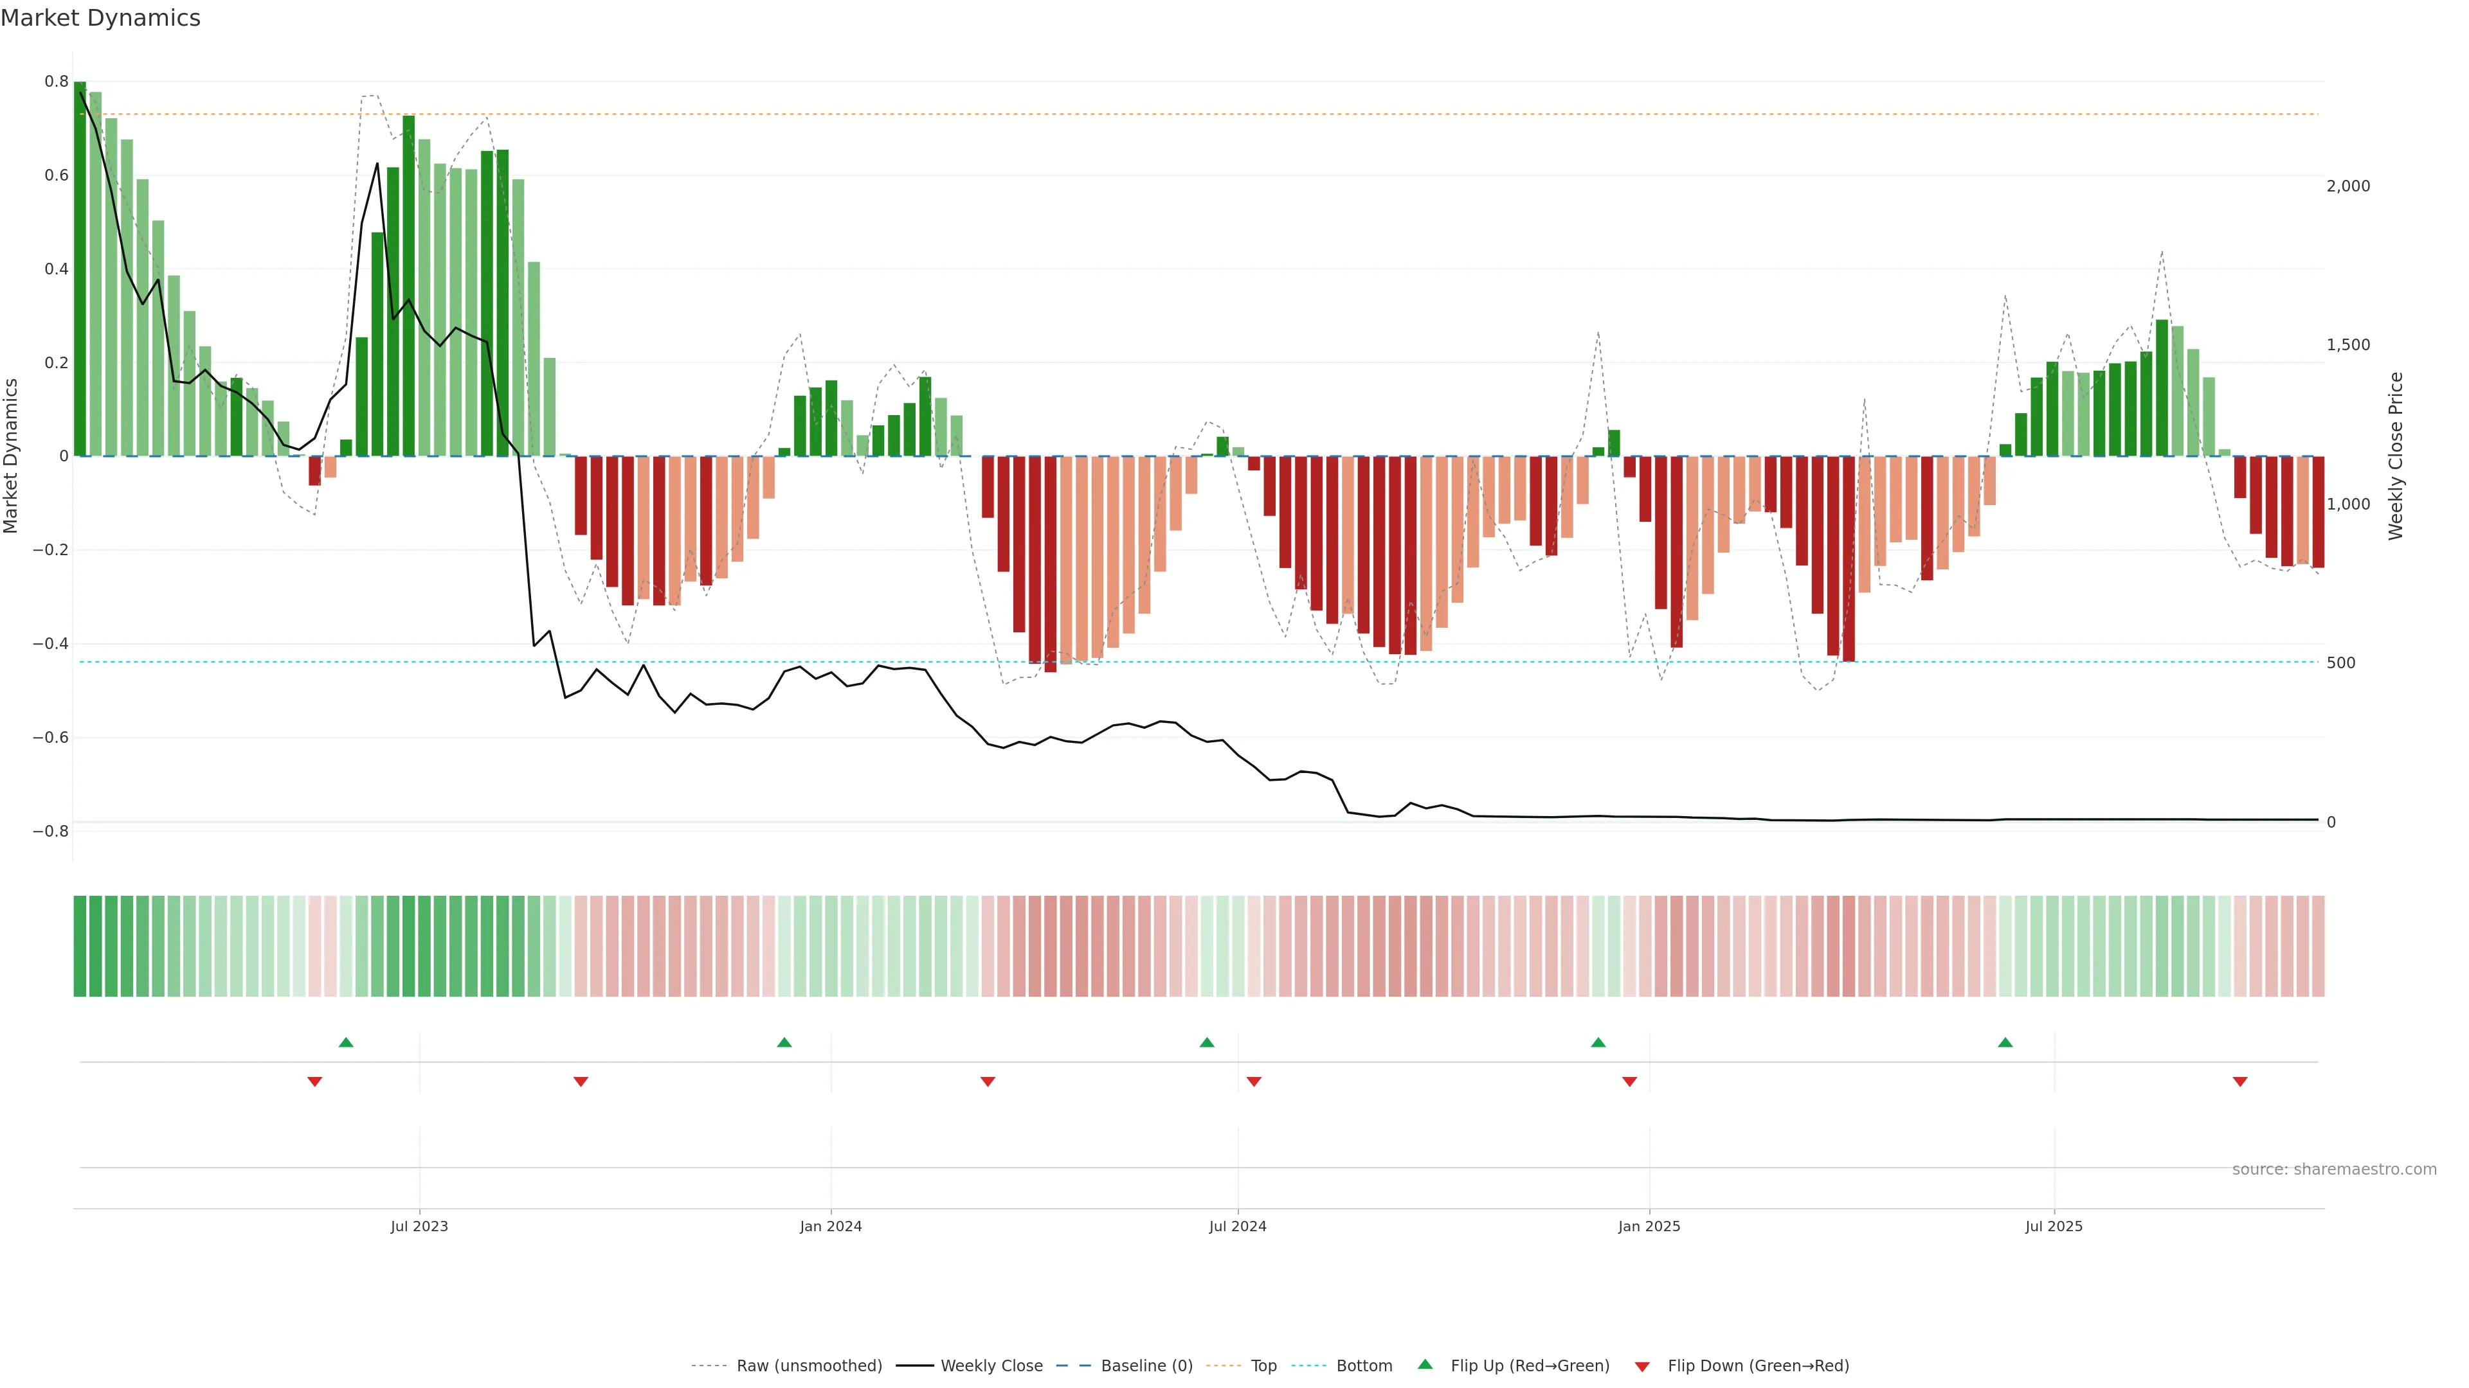Click the green Flip Up triangle just before Jul 2025
The image size is (2469, 1388).
tap(2005, 1042)
